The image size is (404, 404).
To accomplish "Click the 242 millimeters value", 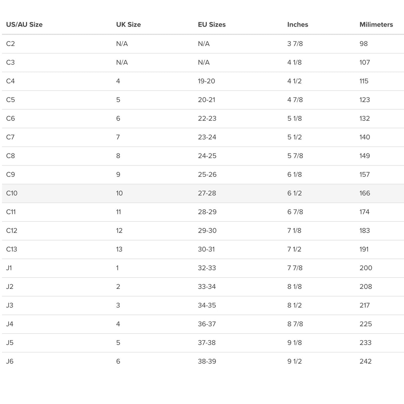I will tap(365, 361).
